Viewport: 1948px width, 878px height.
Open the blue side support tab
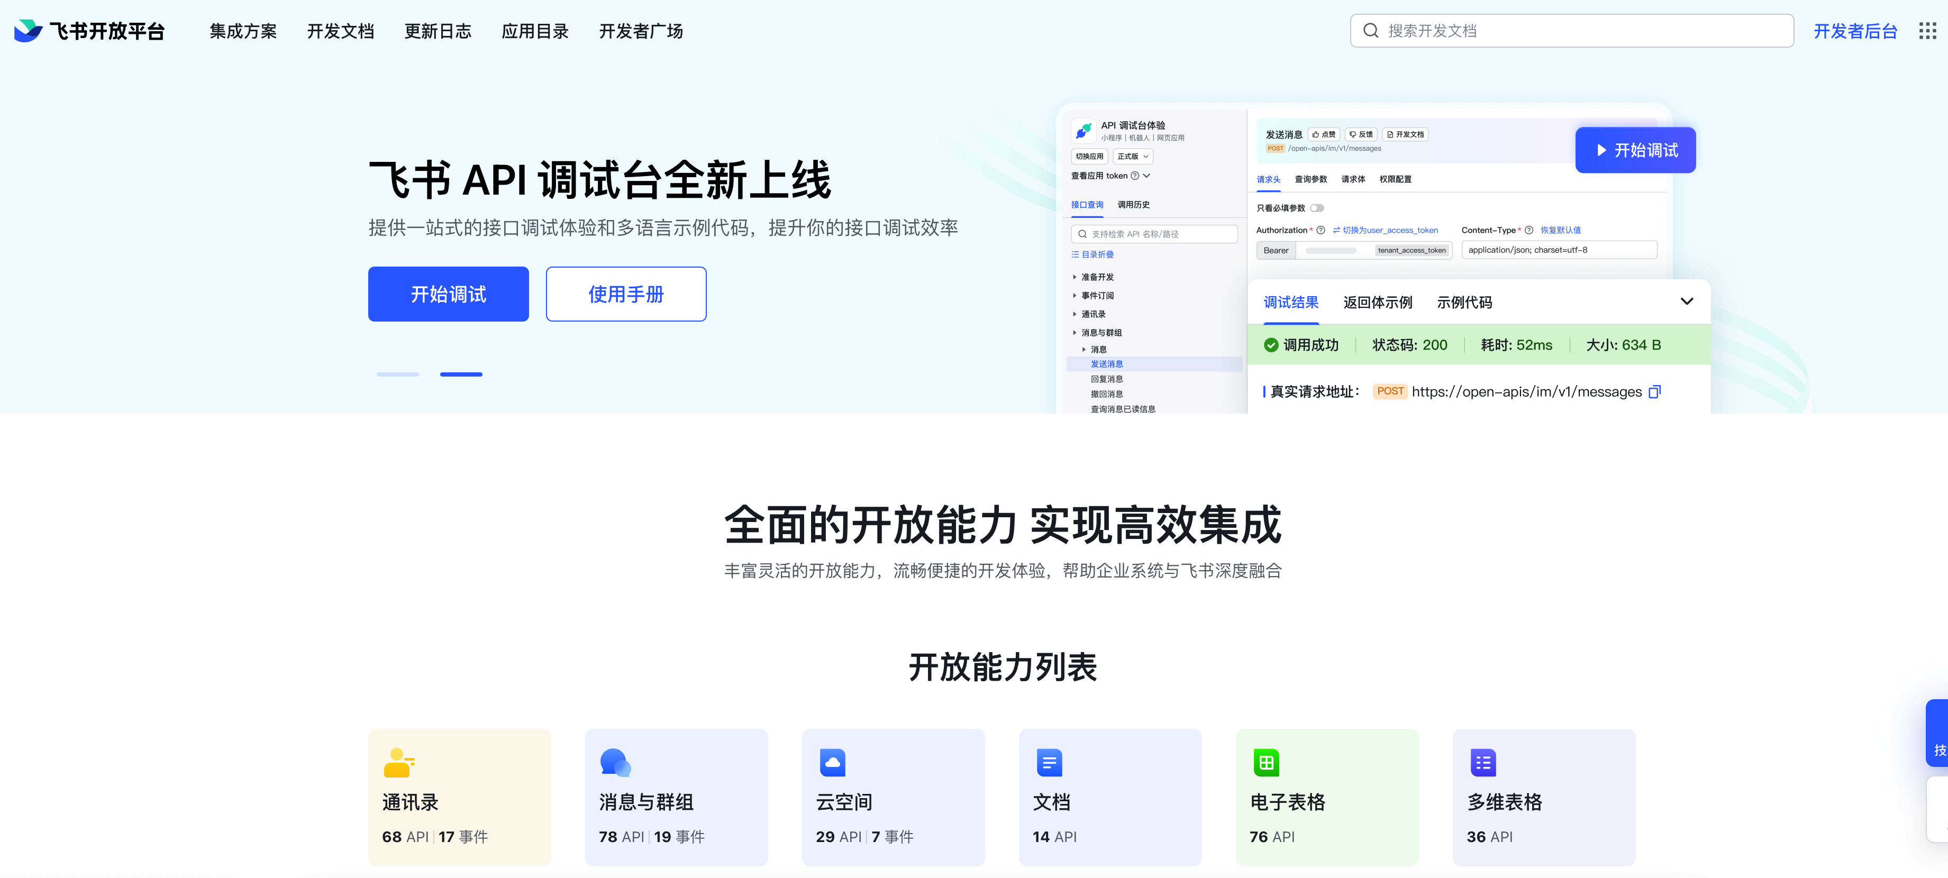click(1937, 734)
